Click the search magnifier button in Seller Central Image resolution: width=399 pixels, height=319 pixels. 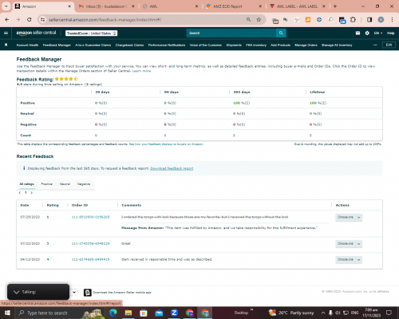[281, 33]
